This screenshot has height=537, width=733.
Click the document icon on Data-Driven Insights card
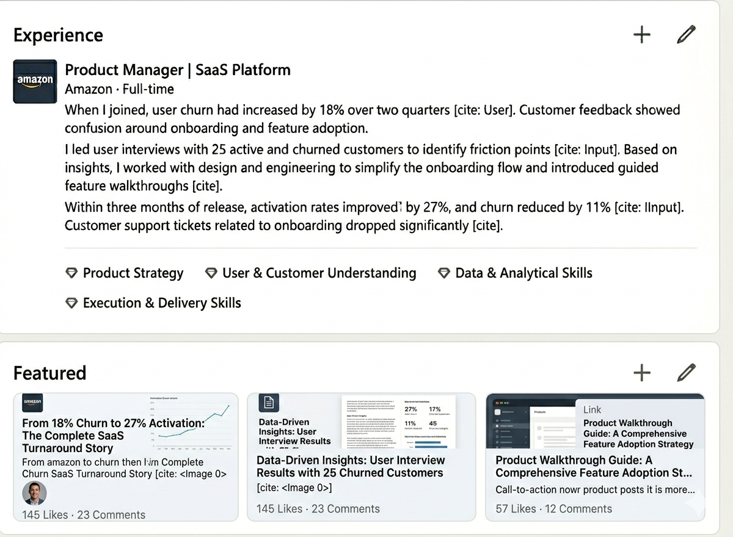pyautogui.click(x=269, y=403)
